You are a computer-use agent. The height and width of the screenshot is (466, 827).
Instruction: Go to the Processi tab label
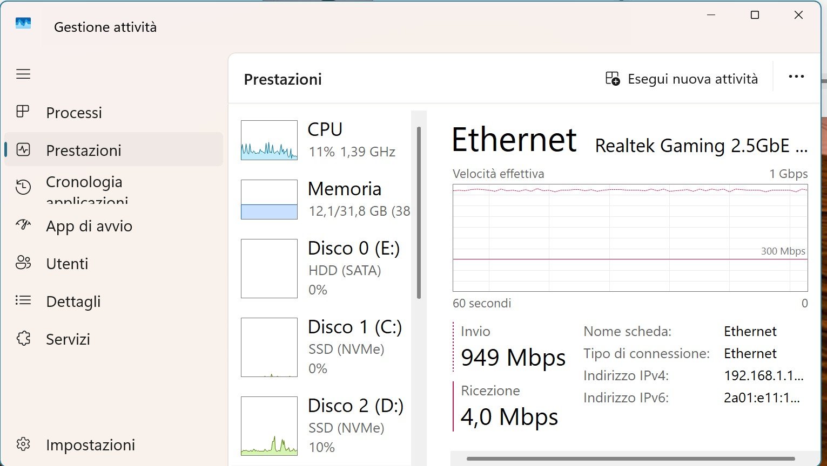tap(74, 113)
